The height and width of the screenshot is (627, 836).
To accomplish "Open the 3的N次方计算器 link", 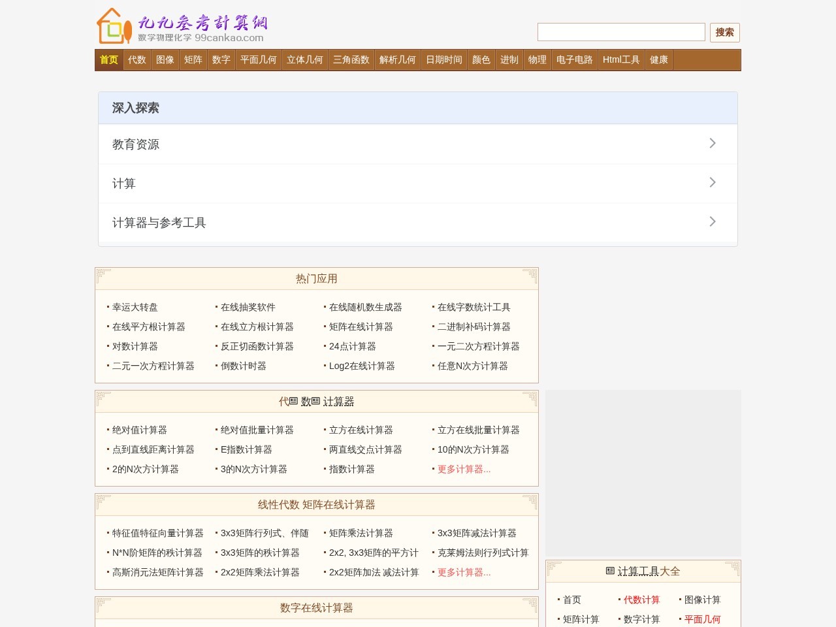I will [x=254, y=469].
